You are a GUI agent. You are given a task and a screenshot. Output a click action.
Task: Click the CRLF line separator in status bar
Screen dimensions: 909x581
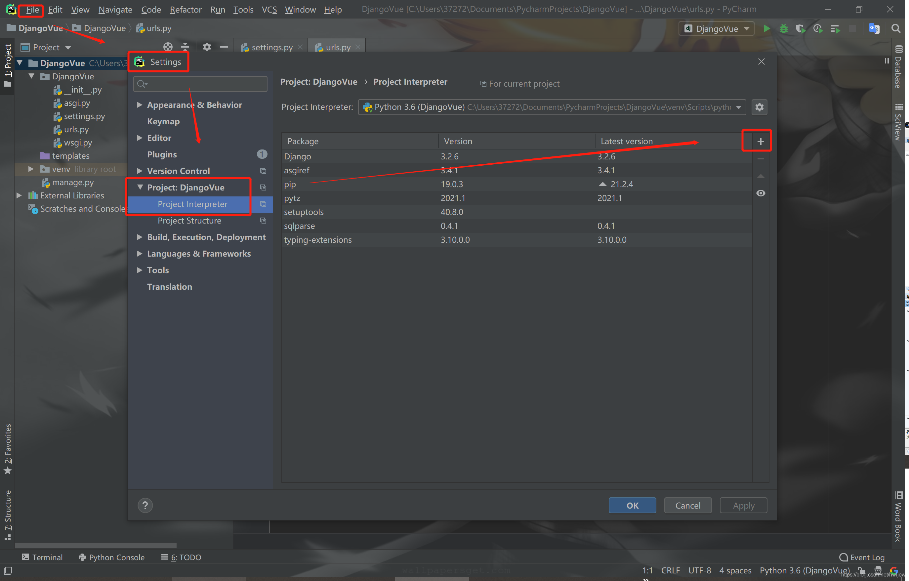pyautogui.click(x=671, y=570)
